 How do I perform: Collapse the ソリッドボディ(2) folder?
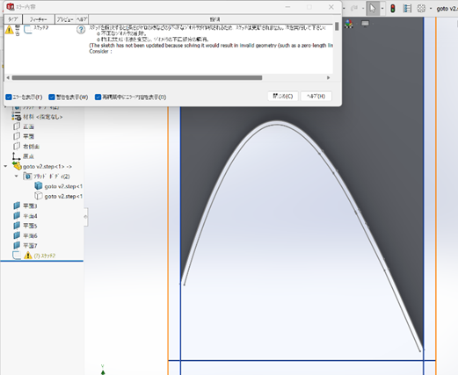[x=17, y=177]
